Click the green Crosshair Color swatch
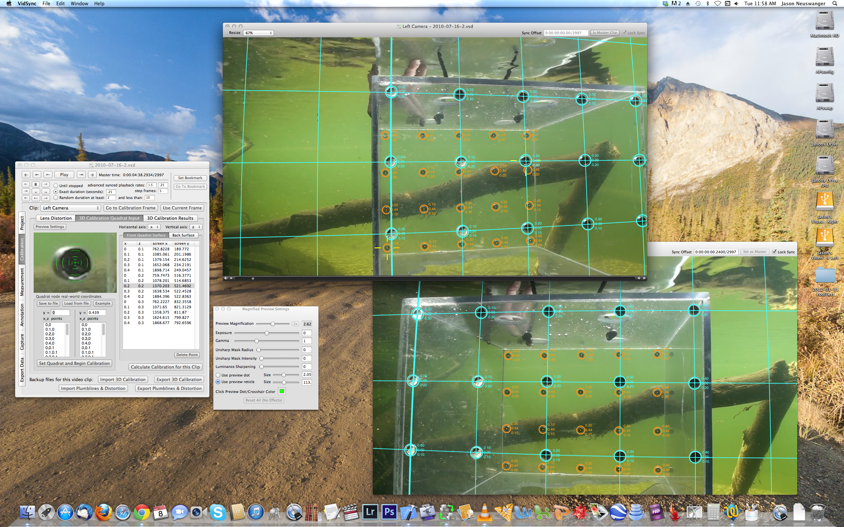This screenshot has height=527, width=844. [x=282, y=391]
